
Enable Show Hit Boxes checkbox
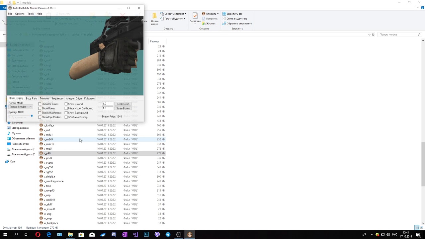click(40, 104)
